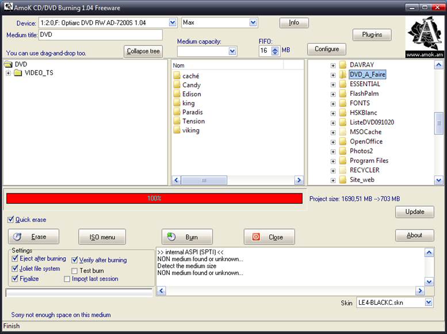The height and width of the screenshot is (334, 447).
Task: Click the VIDEO_TS folder icon
Action: pyautogui.click(x=18, y=73)
